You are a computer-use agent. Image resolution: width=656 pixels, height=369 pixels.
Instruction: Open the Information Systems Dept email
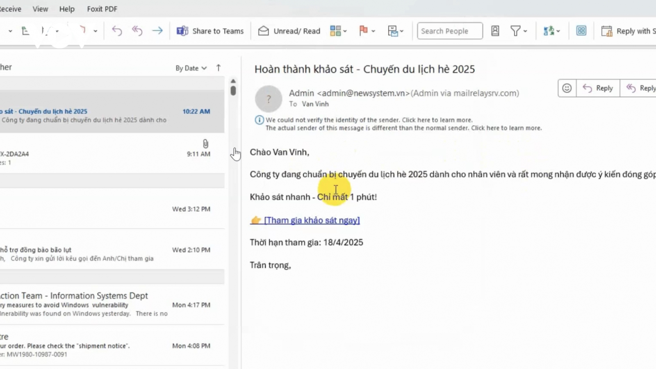coord(112,304)
